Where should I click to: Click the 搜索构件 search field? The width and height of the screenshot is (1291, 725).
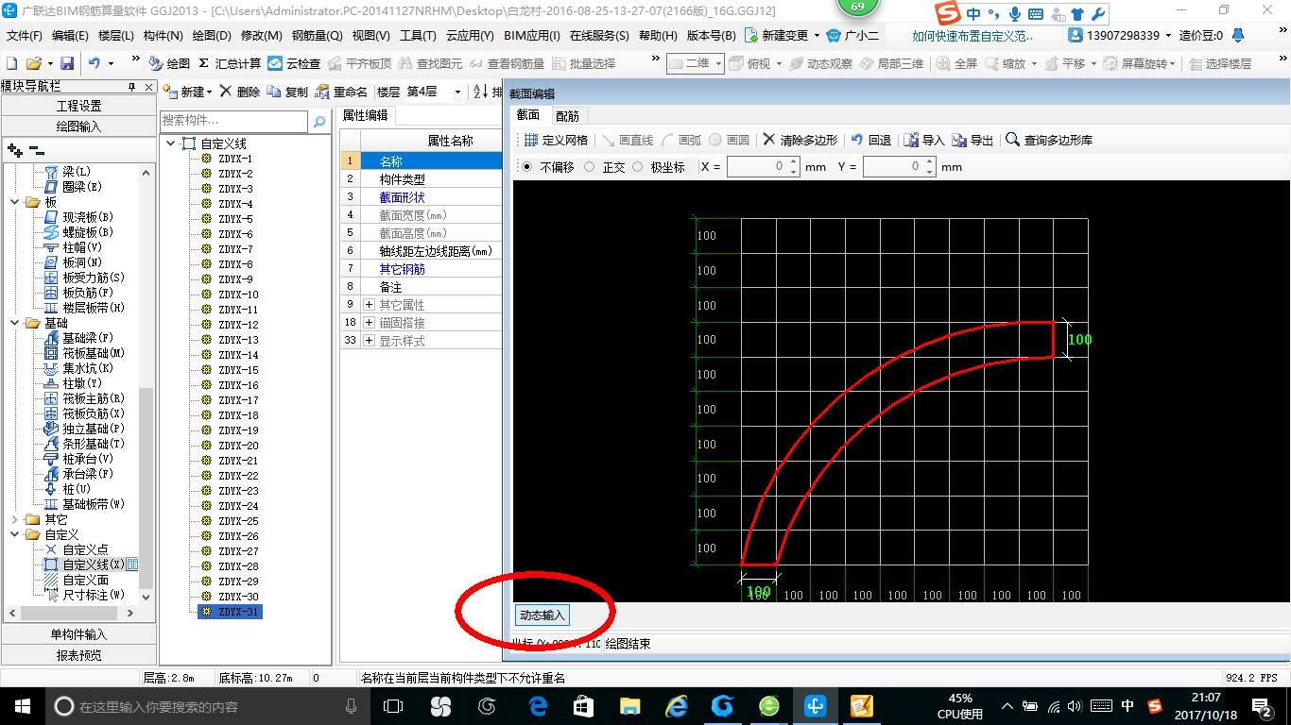pyautogui.click(x=233, y=121)
